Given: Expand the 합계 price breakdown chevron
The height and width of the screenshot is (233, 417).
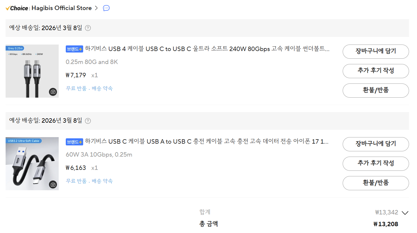Looking at the screenshot, I should tap(405, 213).
